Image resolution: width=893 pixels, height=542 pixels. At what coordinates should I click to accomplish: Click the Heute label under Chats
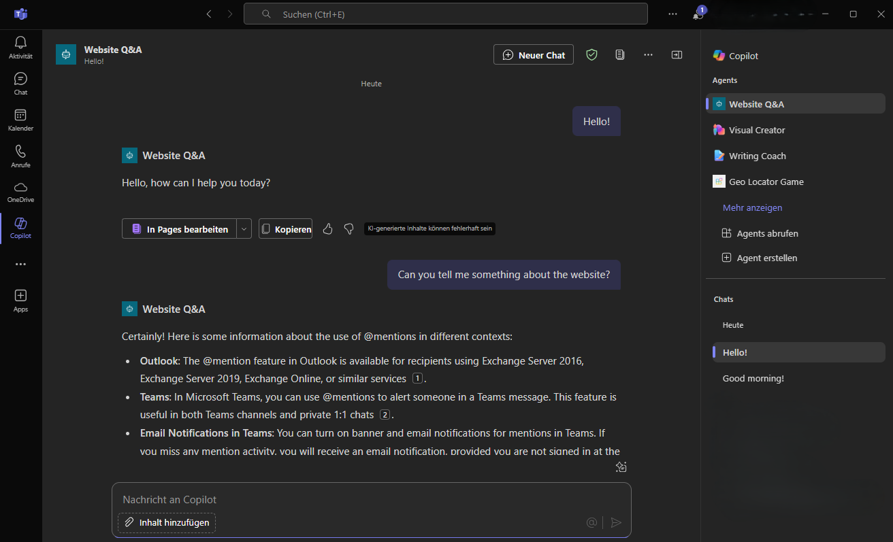pyautogui.click(x=733, y=325)
